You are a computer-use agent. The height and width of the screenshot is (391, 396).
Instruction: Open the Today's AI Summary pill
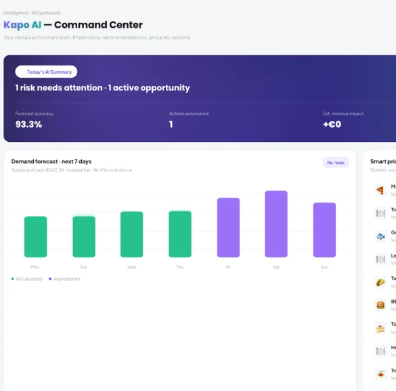point(46,72)
